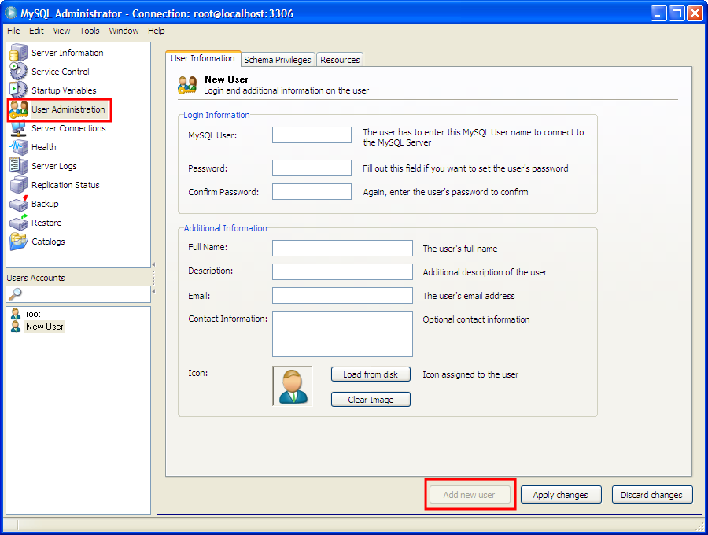Click the Password input field
The image size is (708, 535).
(x=312, y=168)
